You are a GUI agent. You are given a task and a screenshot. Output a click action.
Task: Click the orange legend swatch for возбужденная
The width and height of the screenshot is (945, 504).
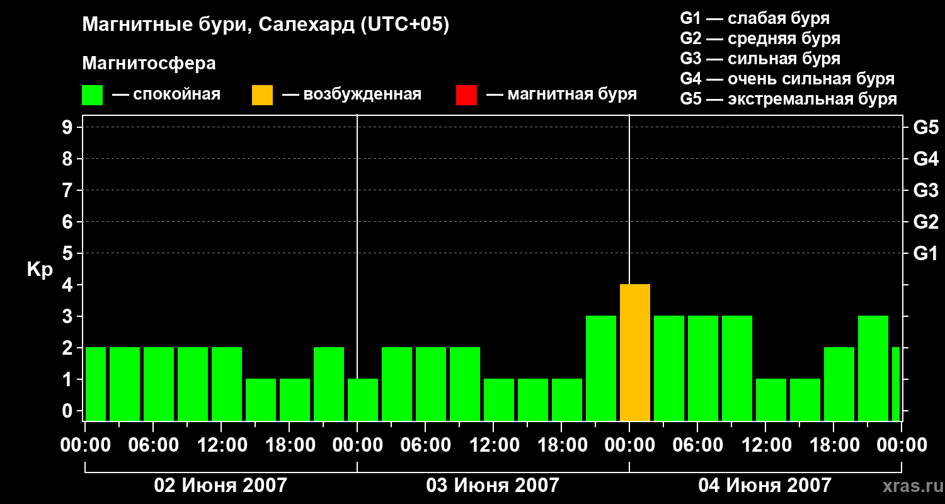point(262,95)
